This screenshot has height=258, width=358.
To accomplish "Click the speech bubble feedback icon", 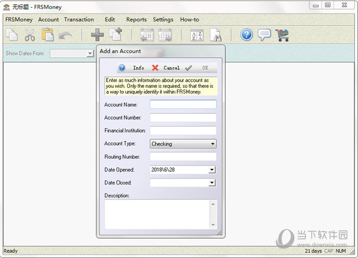I will 264,35.
